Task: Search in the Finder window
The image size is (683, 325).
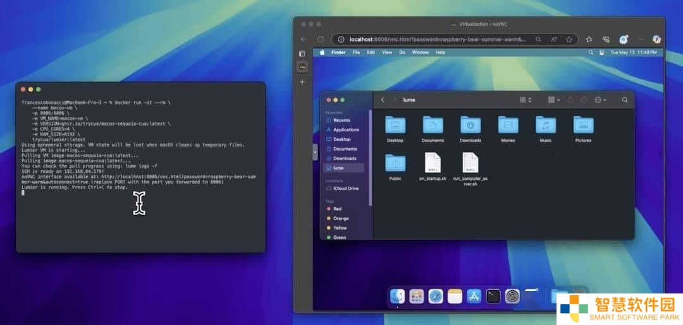Action: pyautogui.click(x=625, y=100)
